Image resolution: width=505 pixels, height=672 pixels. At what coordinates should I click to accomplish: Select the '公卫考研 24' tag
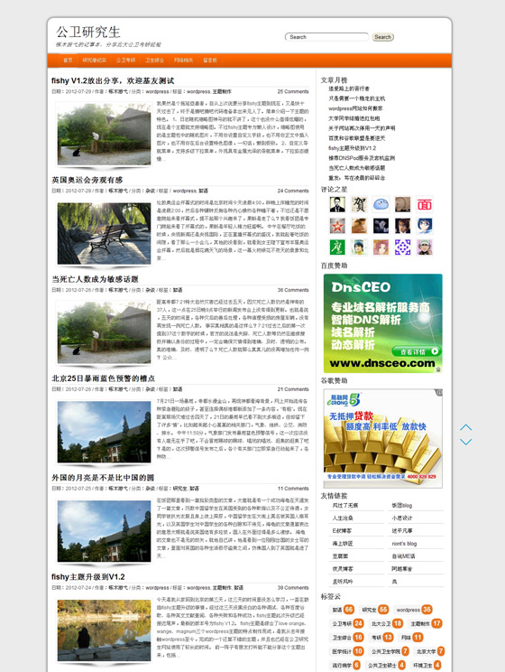pyautogui.click(x=347, y=623)
